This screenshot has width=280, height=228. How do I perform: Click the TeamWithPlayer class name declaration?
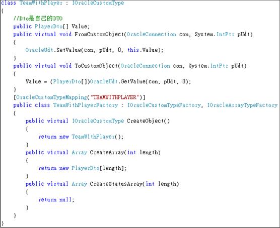coord(41,3)
